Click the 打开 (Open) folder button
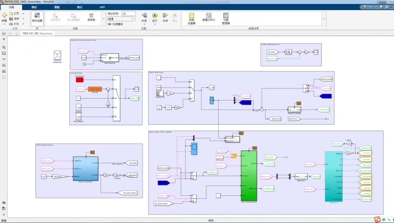 click(14, 13)
